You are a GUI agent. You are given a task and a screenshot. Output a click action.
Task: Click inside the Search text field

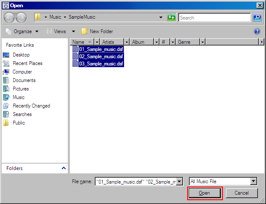pos(213,17)
